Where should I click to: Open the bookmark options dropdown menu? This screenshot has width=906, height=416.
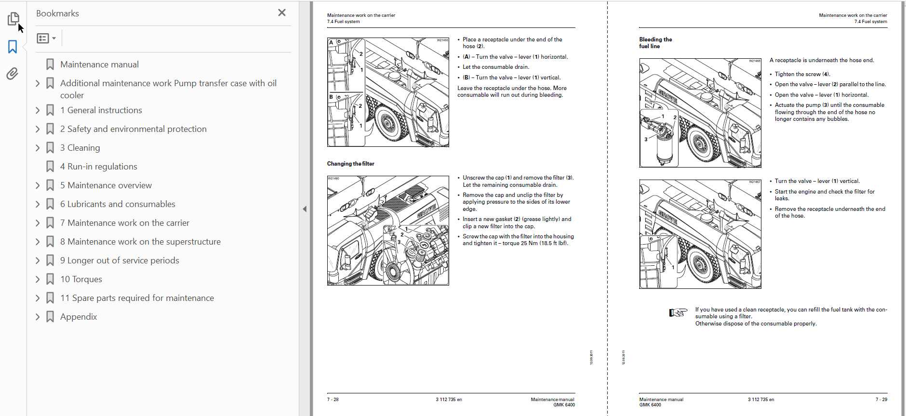[x=46, y=38]
